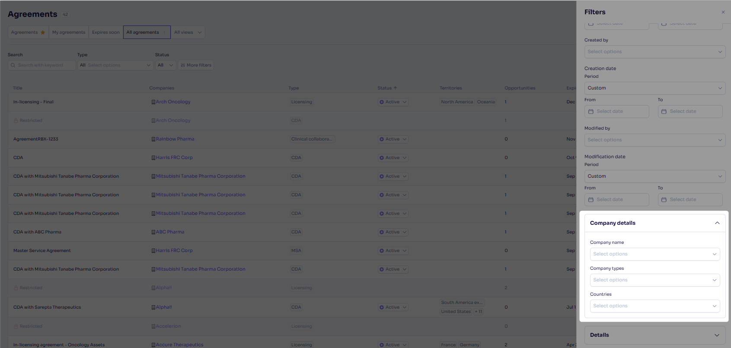Click the AgreementRBX-1233 title
Screen dimensions: 731x348
(x=36, y=139)
